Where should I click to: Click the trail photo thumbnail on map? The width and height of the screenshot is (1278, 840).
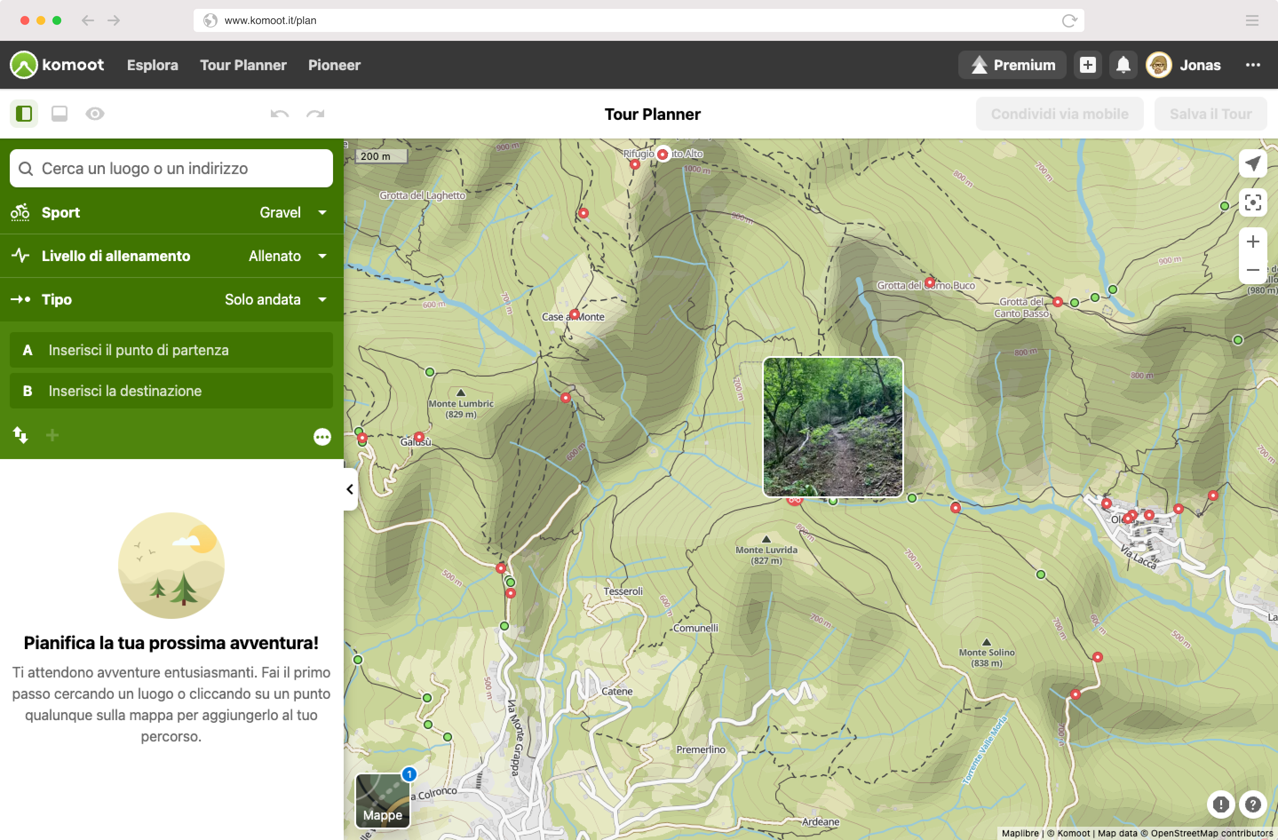tap(833, 427)
